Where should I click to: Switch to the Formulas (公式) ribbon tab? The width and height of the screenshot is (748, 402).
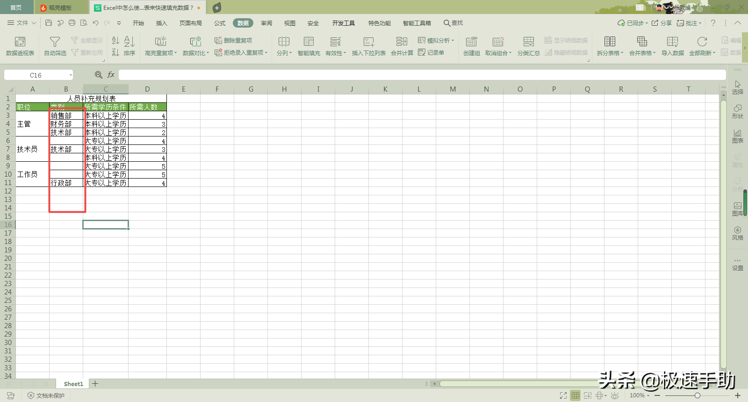pyautogui.click(x=220, y=23)
